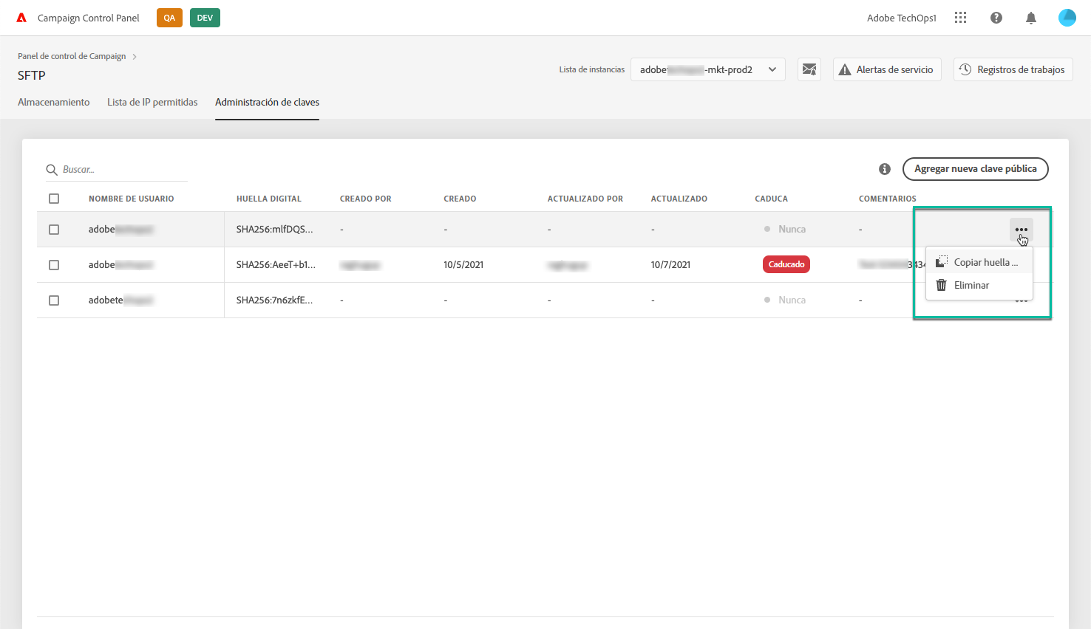This screenshot has height=629, width=1091.
Task: Switch to the Almacenamiento tab
Action: [x=54, y=102]
